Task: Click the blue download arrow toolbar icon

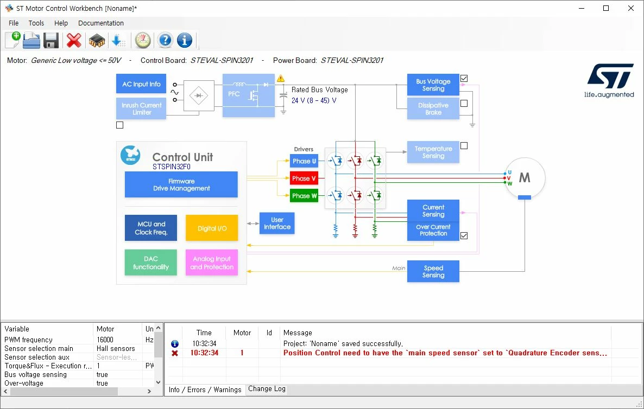Action: [x=118, y=40]
